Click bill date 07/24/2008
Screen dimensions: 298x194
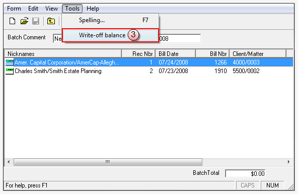point(173,62)
